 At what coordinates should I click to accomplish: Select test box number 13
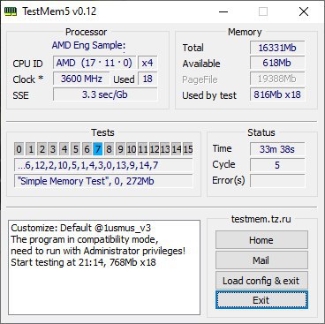[165, 149]
